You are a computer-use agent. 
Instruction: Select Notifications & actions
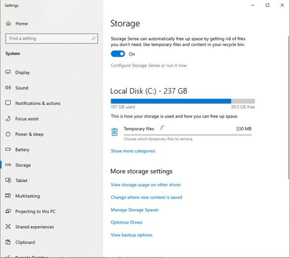click(x=38, y=103)
